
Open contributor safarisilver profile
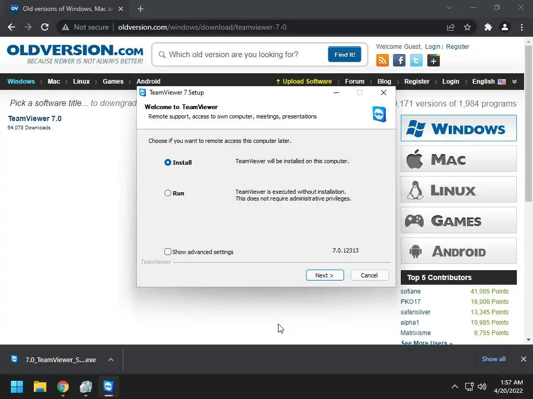[x=415, y=312]
